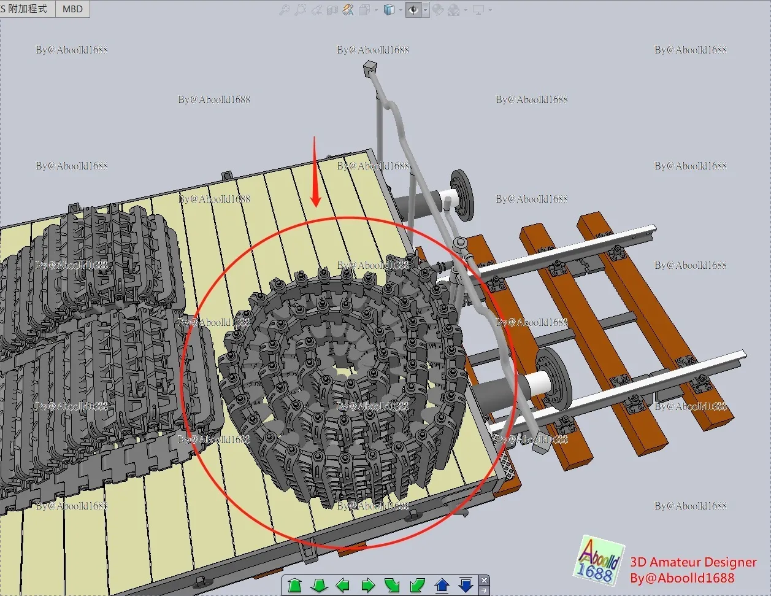Activate the Section View tool
The image size is (771, 596).
[x=332, y=10]
